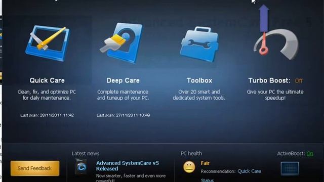The image size is (324, 182).
Task: Select the Quick Care recommendation link
Action: coord(249,171)
